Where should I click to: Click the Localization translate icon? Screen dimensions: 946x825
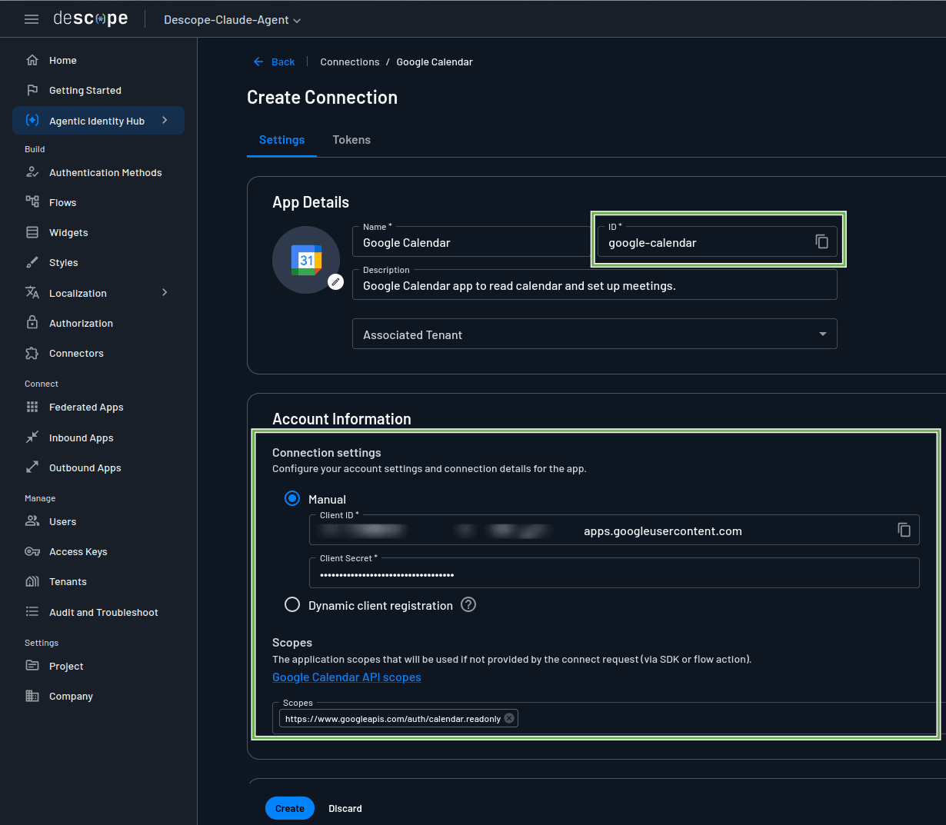pos(32,293)
